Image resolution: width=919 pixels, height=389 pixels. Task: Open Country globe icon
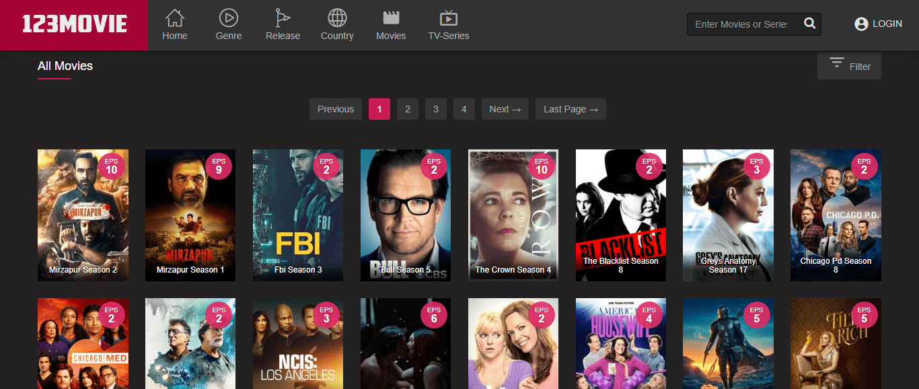pyautogui.click(x=337, y=17)
